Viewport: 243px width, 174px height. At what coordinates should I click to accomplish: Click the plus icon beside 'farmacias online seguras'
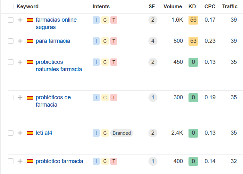(x=20, y=20)
